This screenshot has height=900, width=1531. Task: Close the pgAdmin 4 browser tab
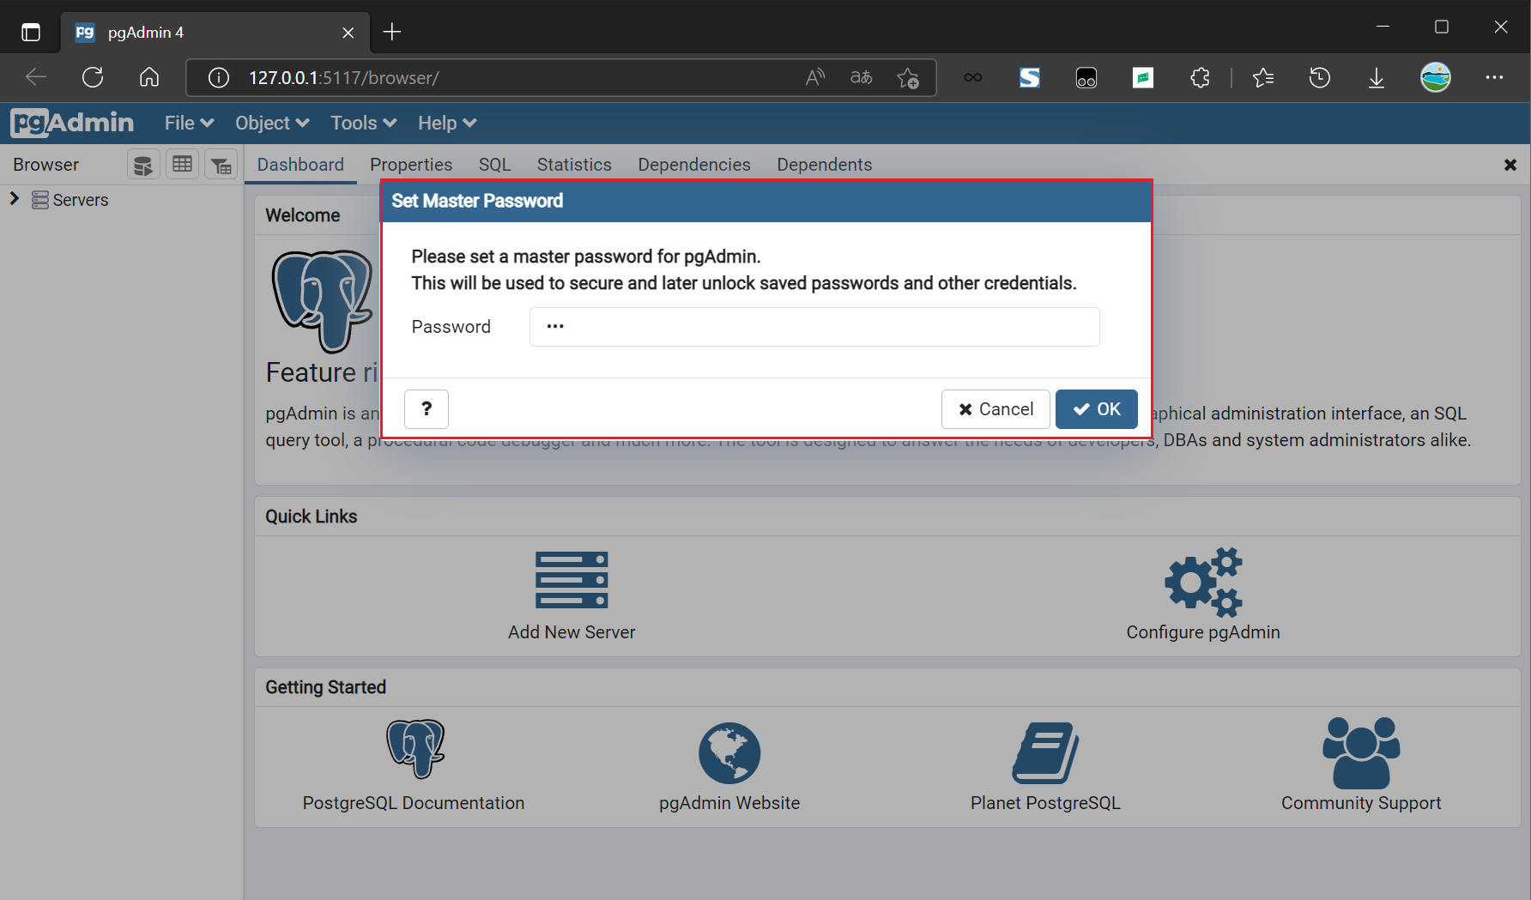pyautogui.click(x=348, y=33)
